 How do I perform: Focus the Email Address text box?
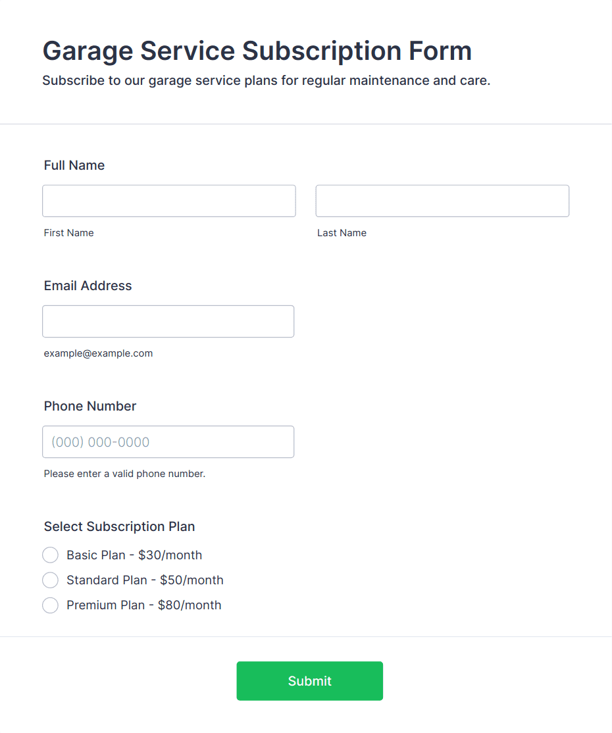coord(168,322)
